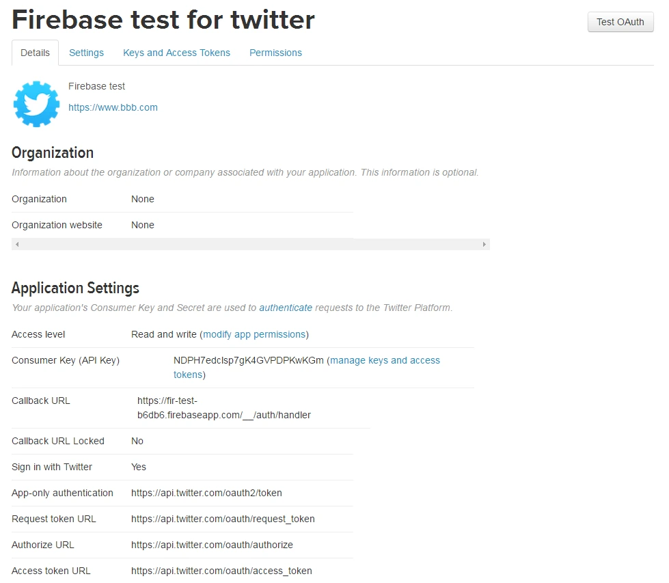Image resolution: width=669 pixels, height=583 pixels.
Task: Click the Callback URL value
Action: pos(223,408)
